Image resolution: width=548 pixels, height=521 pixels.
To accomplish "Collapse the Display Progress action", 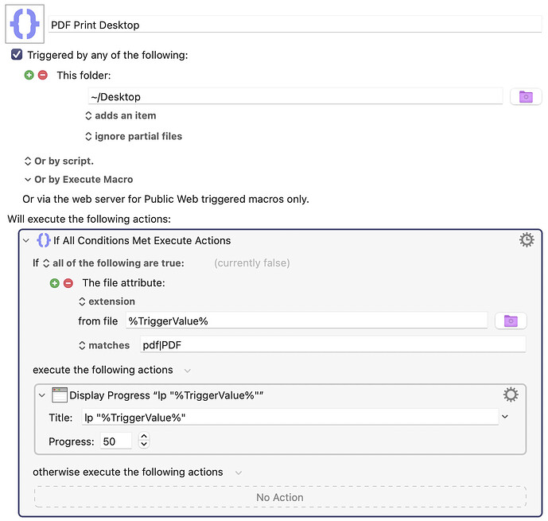I will click(41, 395).
